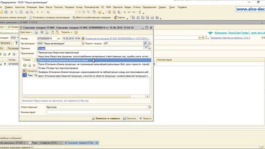Switch to 4 квартал 2014 г. window button
This screenshot has width=265, height=149.
pos(46,143)
